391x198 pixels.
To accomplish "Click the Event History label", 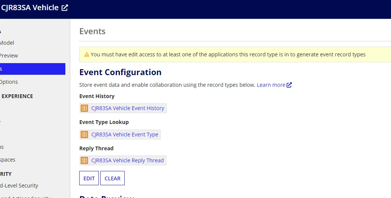I will (x=97, y=96).
